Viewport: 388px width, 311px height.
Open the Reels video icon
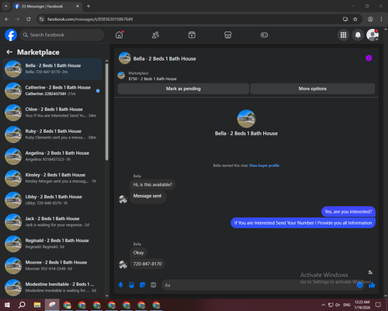coord(192,35)
